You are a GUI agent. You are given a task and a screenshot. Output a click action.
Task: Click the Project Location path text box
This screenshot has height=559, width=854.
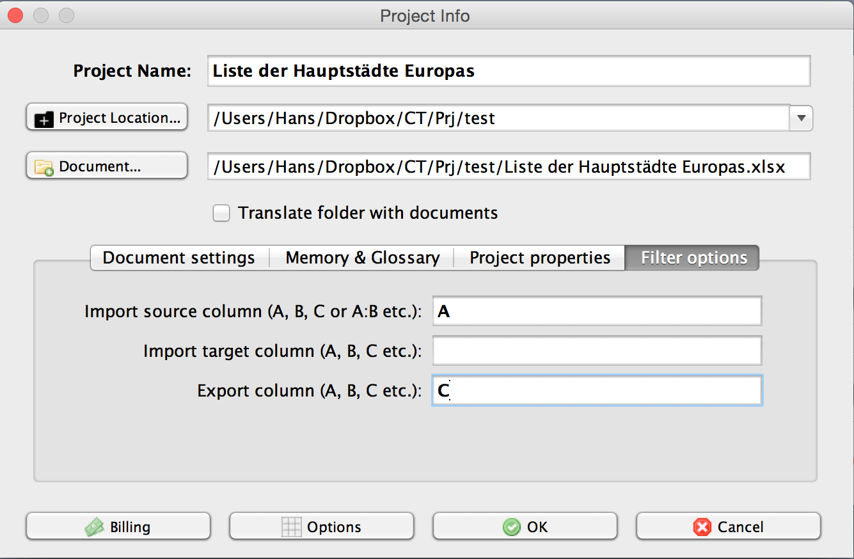pos(499,118)
